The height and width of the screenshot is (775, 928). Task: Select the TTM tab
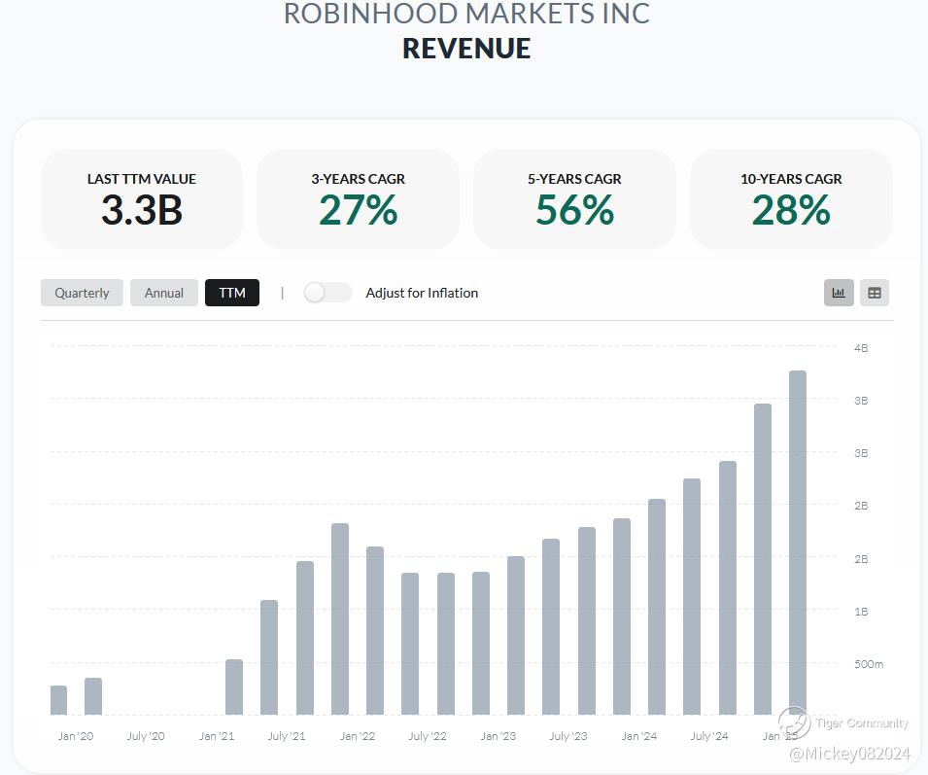232,293
